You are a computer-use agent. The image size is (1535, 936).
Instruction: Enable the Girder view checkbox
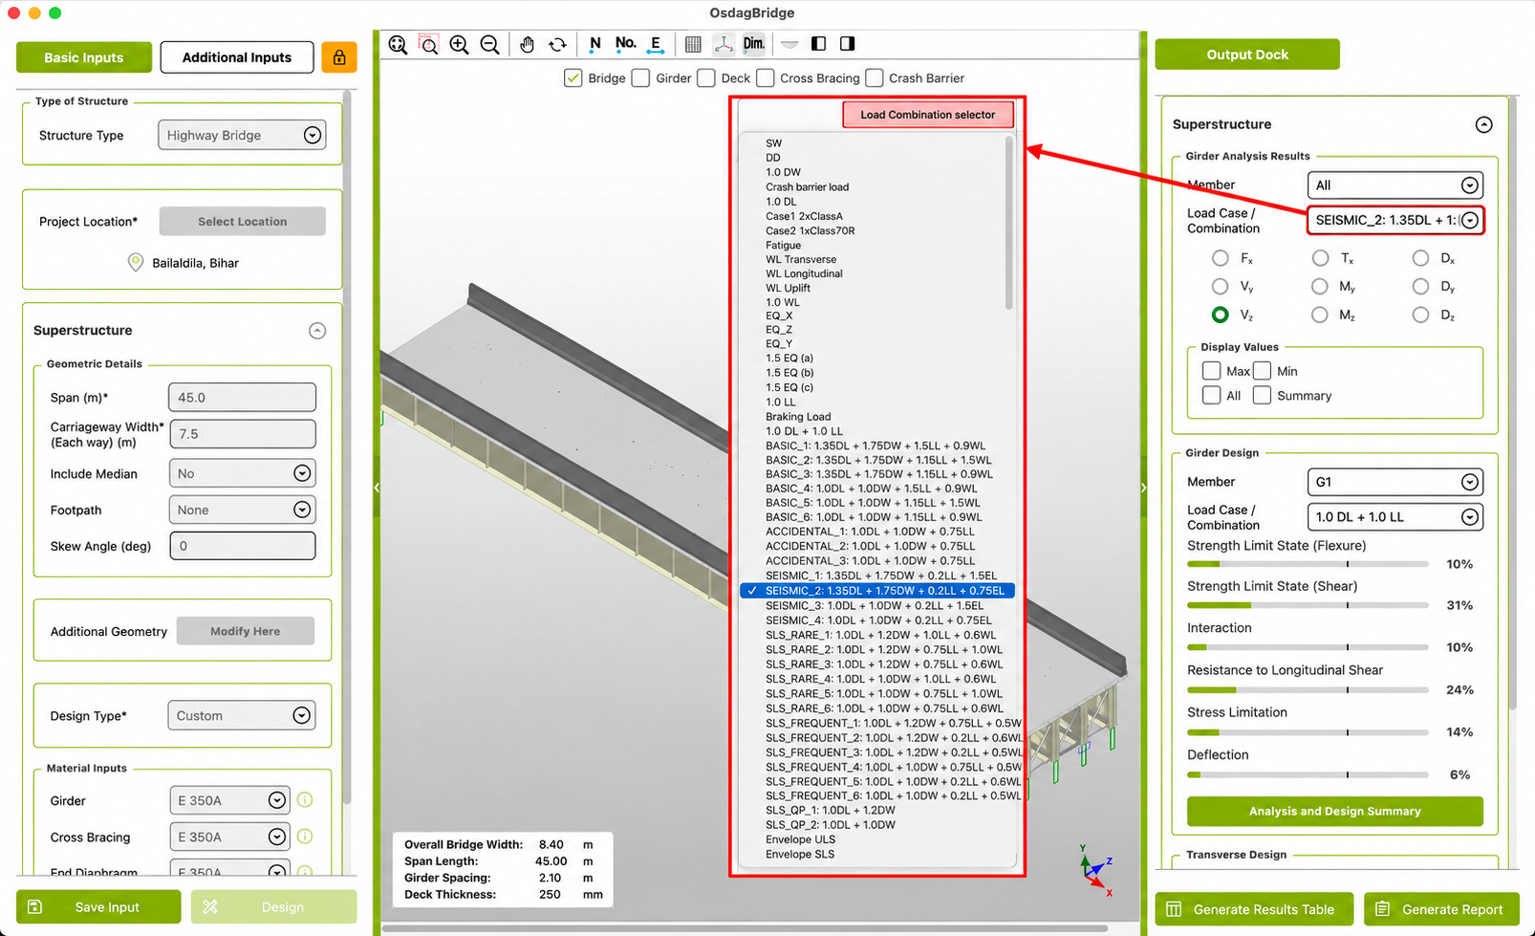click(640, 78)
